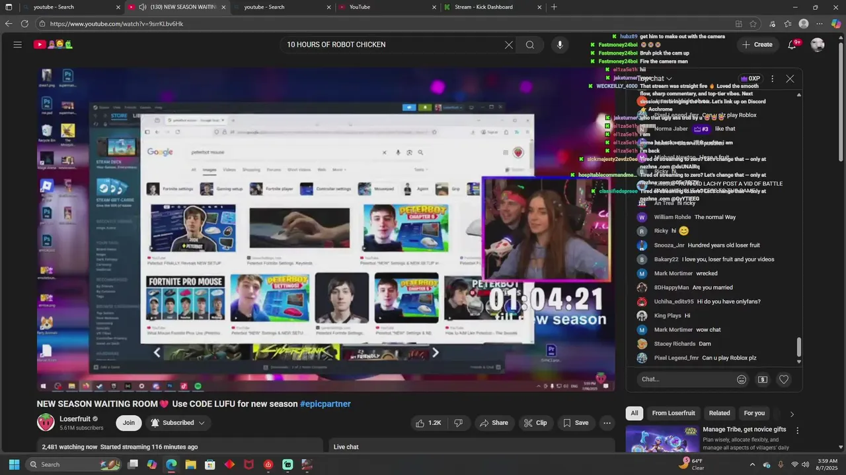The height and width of the screenshot is (475, 846).
Task: Open the #epicpartner hashtag link
Action: (x=325, y=404)
